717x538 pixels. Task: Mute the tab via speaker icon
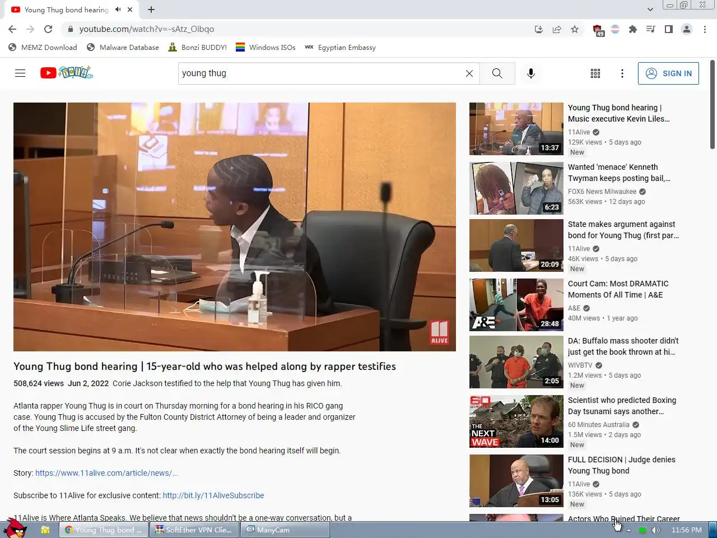click(x=118, y=10)
